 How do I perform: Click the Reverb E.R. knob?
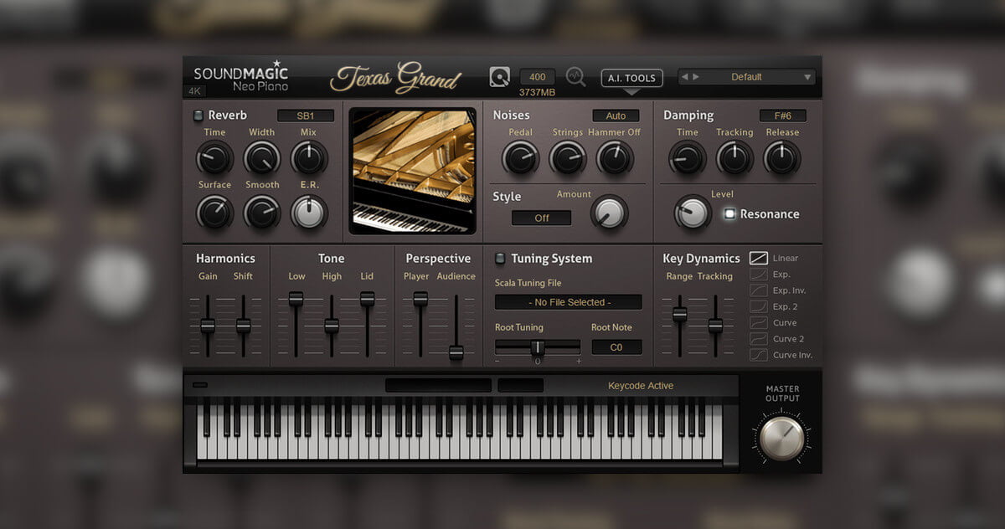[309, 212]
